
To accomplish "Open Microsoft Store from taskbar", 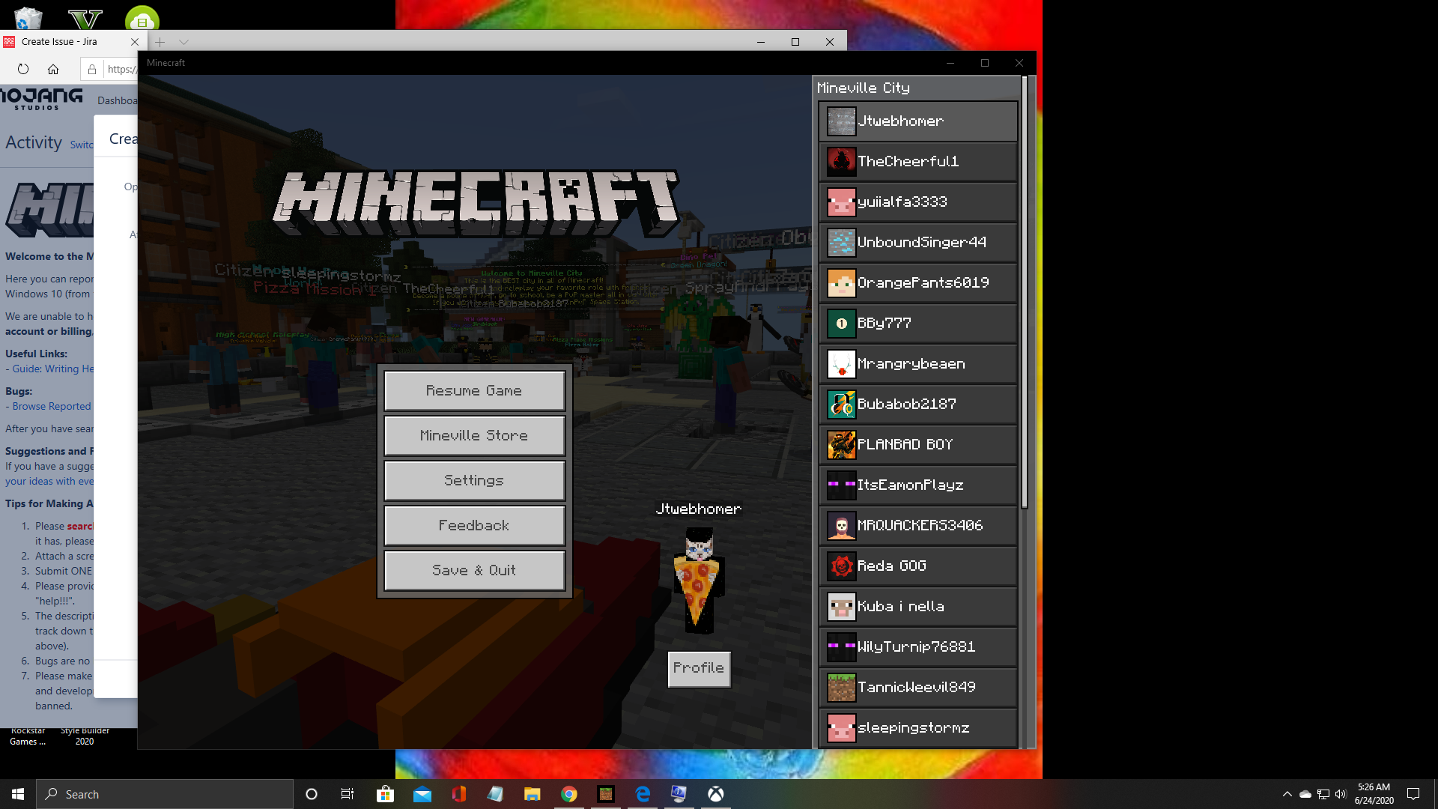I will 385,794.
